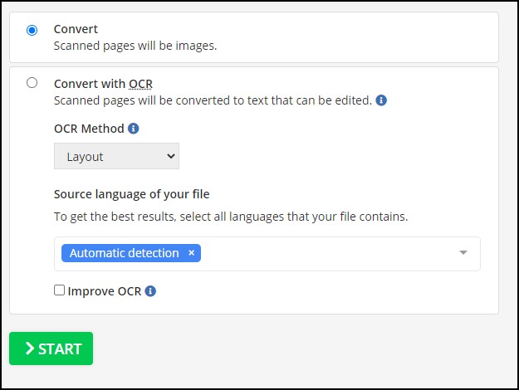Viewport: 519px width, 390px height.
Task: Remove the Automatic detection tag via x
Action: click(x=191, y=253)
